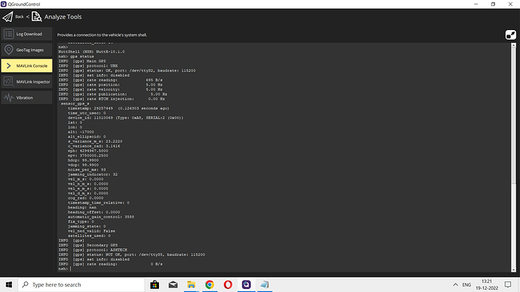The height and width of the screenshot is (292, 520).
Task: Open the MAVLink Inspector page
Action: tap(26, 81)
